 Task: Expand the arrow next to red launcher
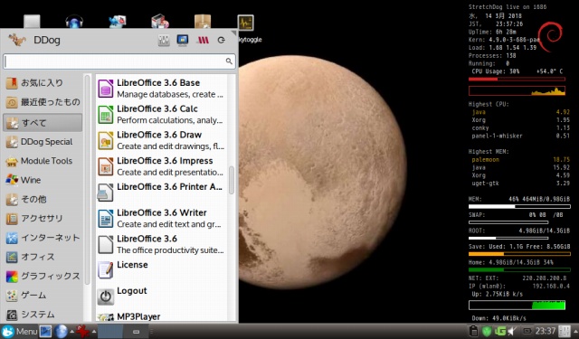pyautogui.click(x=94, y=331)
